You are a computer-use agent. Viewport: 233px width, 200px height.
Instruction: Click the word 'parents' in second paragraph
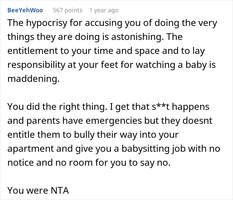click(x=43, y=121)
